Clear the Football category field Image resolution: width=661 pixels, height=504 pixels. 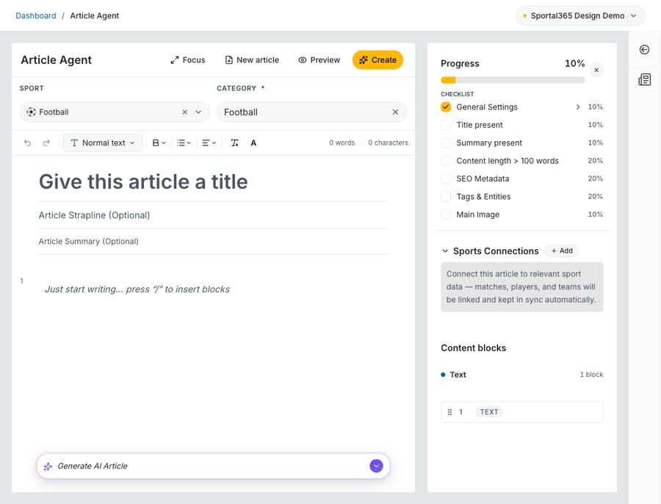tap(395, 112)
